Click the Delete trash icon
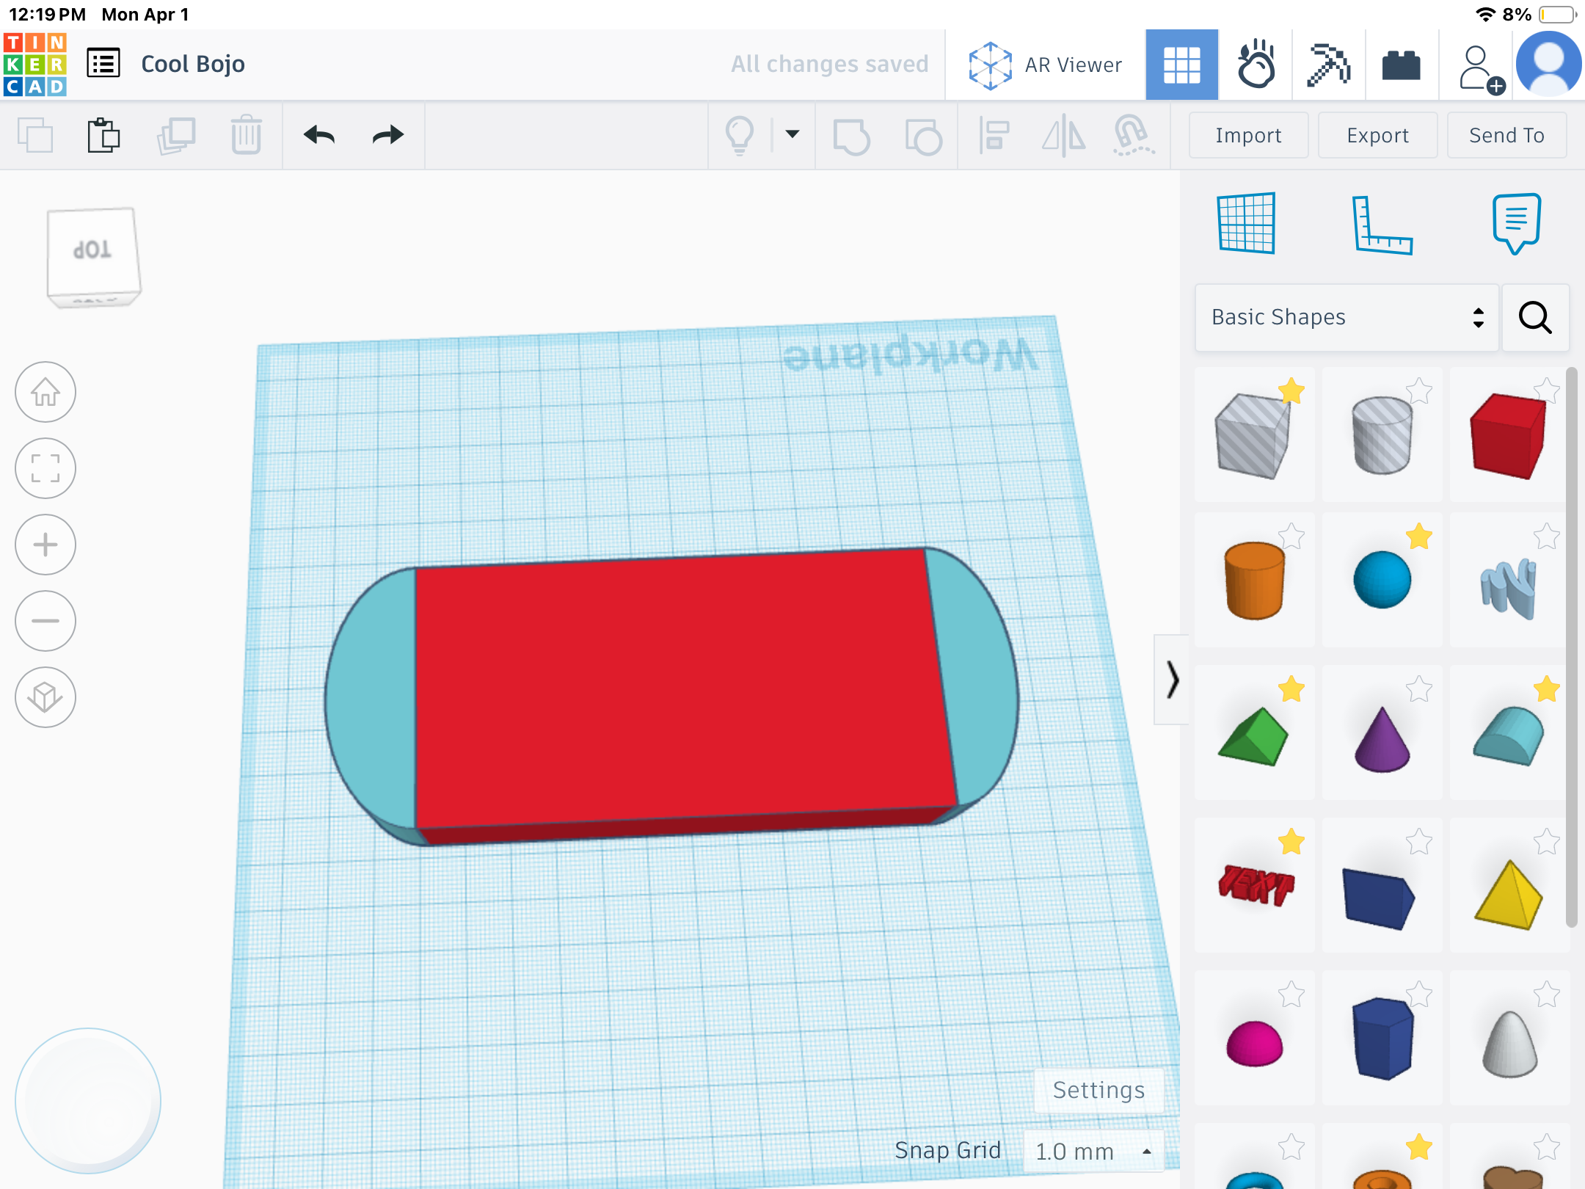 tap(246, 135)
